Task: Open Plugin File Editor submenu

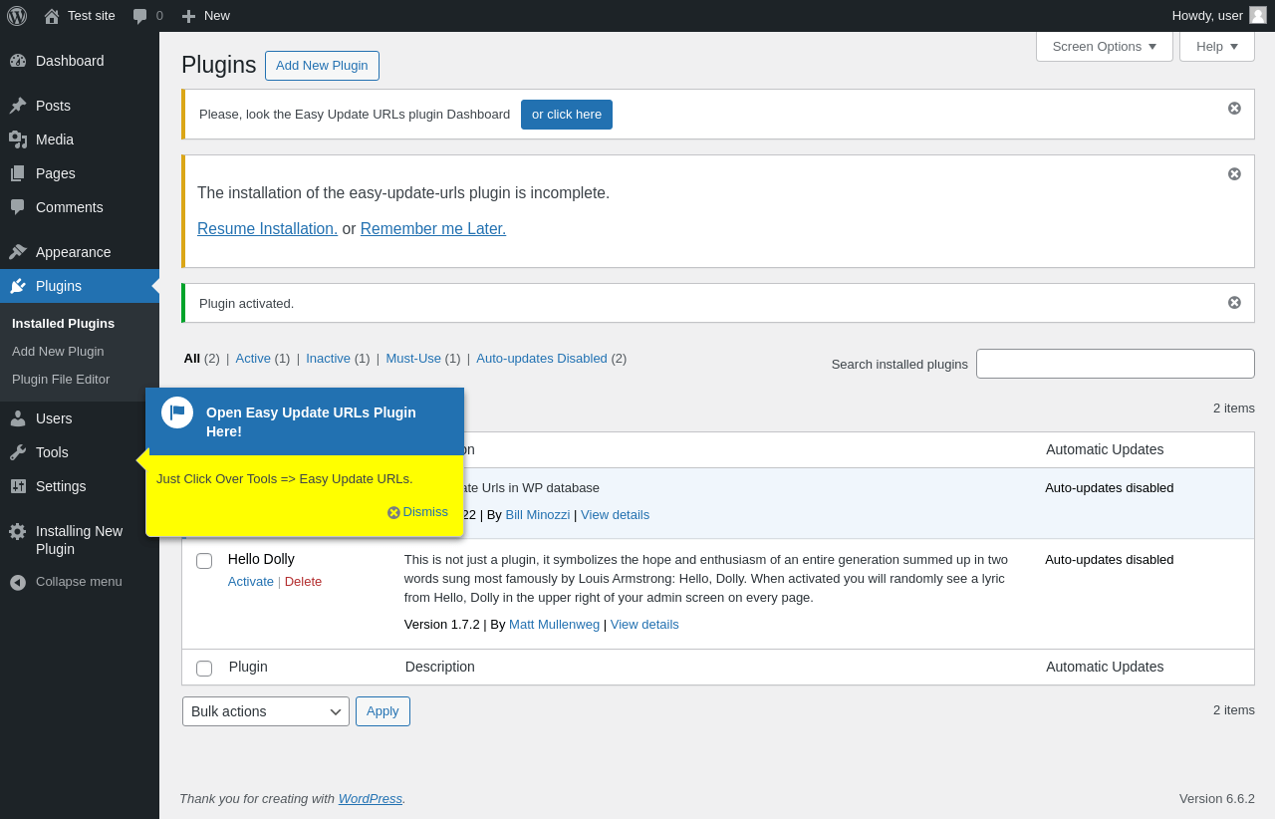Action: point(61,380)
